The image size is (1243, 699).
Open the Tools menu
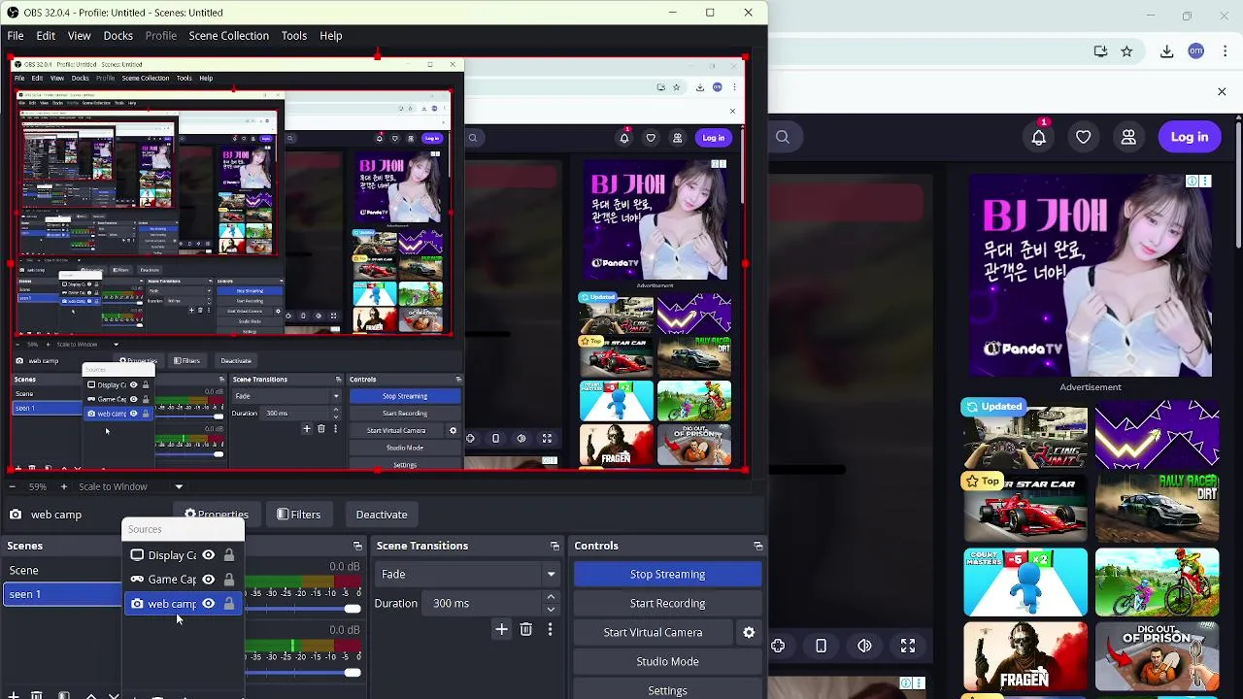(294, 36)
